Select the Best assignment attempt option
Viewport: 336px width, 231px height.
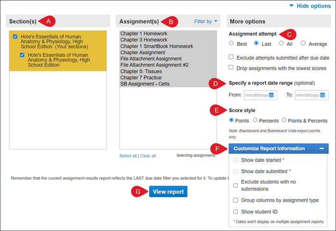tap(232, 44)
